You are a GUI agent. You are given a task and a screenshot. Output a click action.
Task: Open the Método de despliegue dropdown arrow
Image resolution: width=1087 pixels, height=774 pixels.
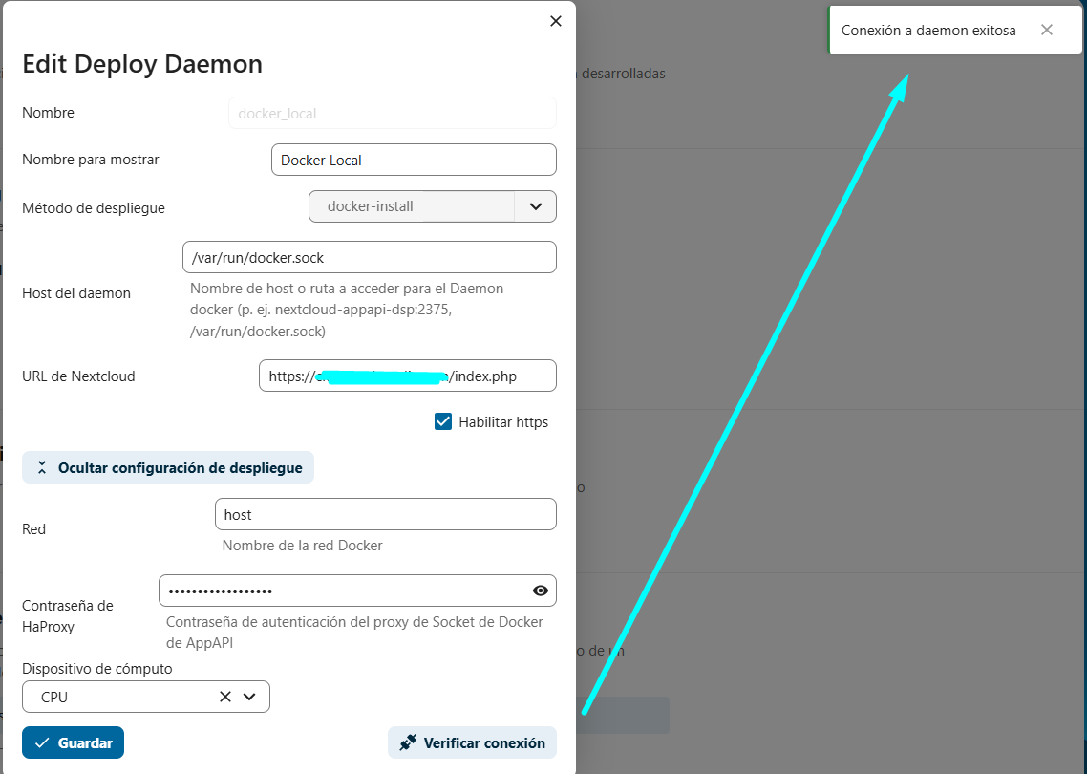(535, 206)
